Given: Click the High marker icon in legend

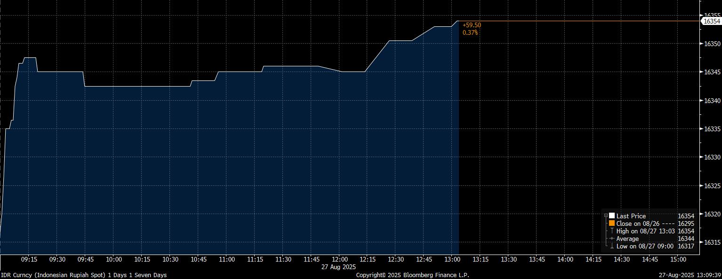Looking at the screenshot, I should tap(612, 231).
